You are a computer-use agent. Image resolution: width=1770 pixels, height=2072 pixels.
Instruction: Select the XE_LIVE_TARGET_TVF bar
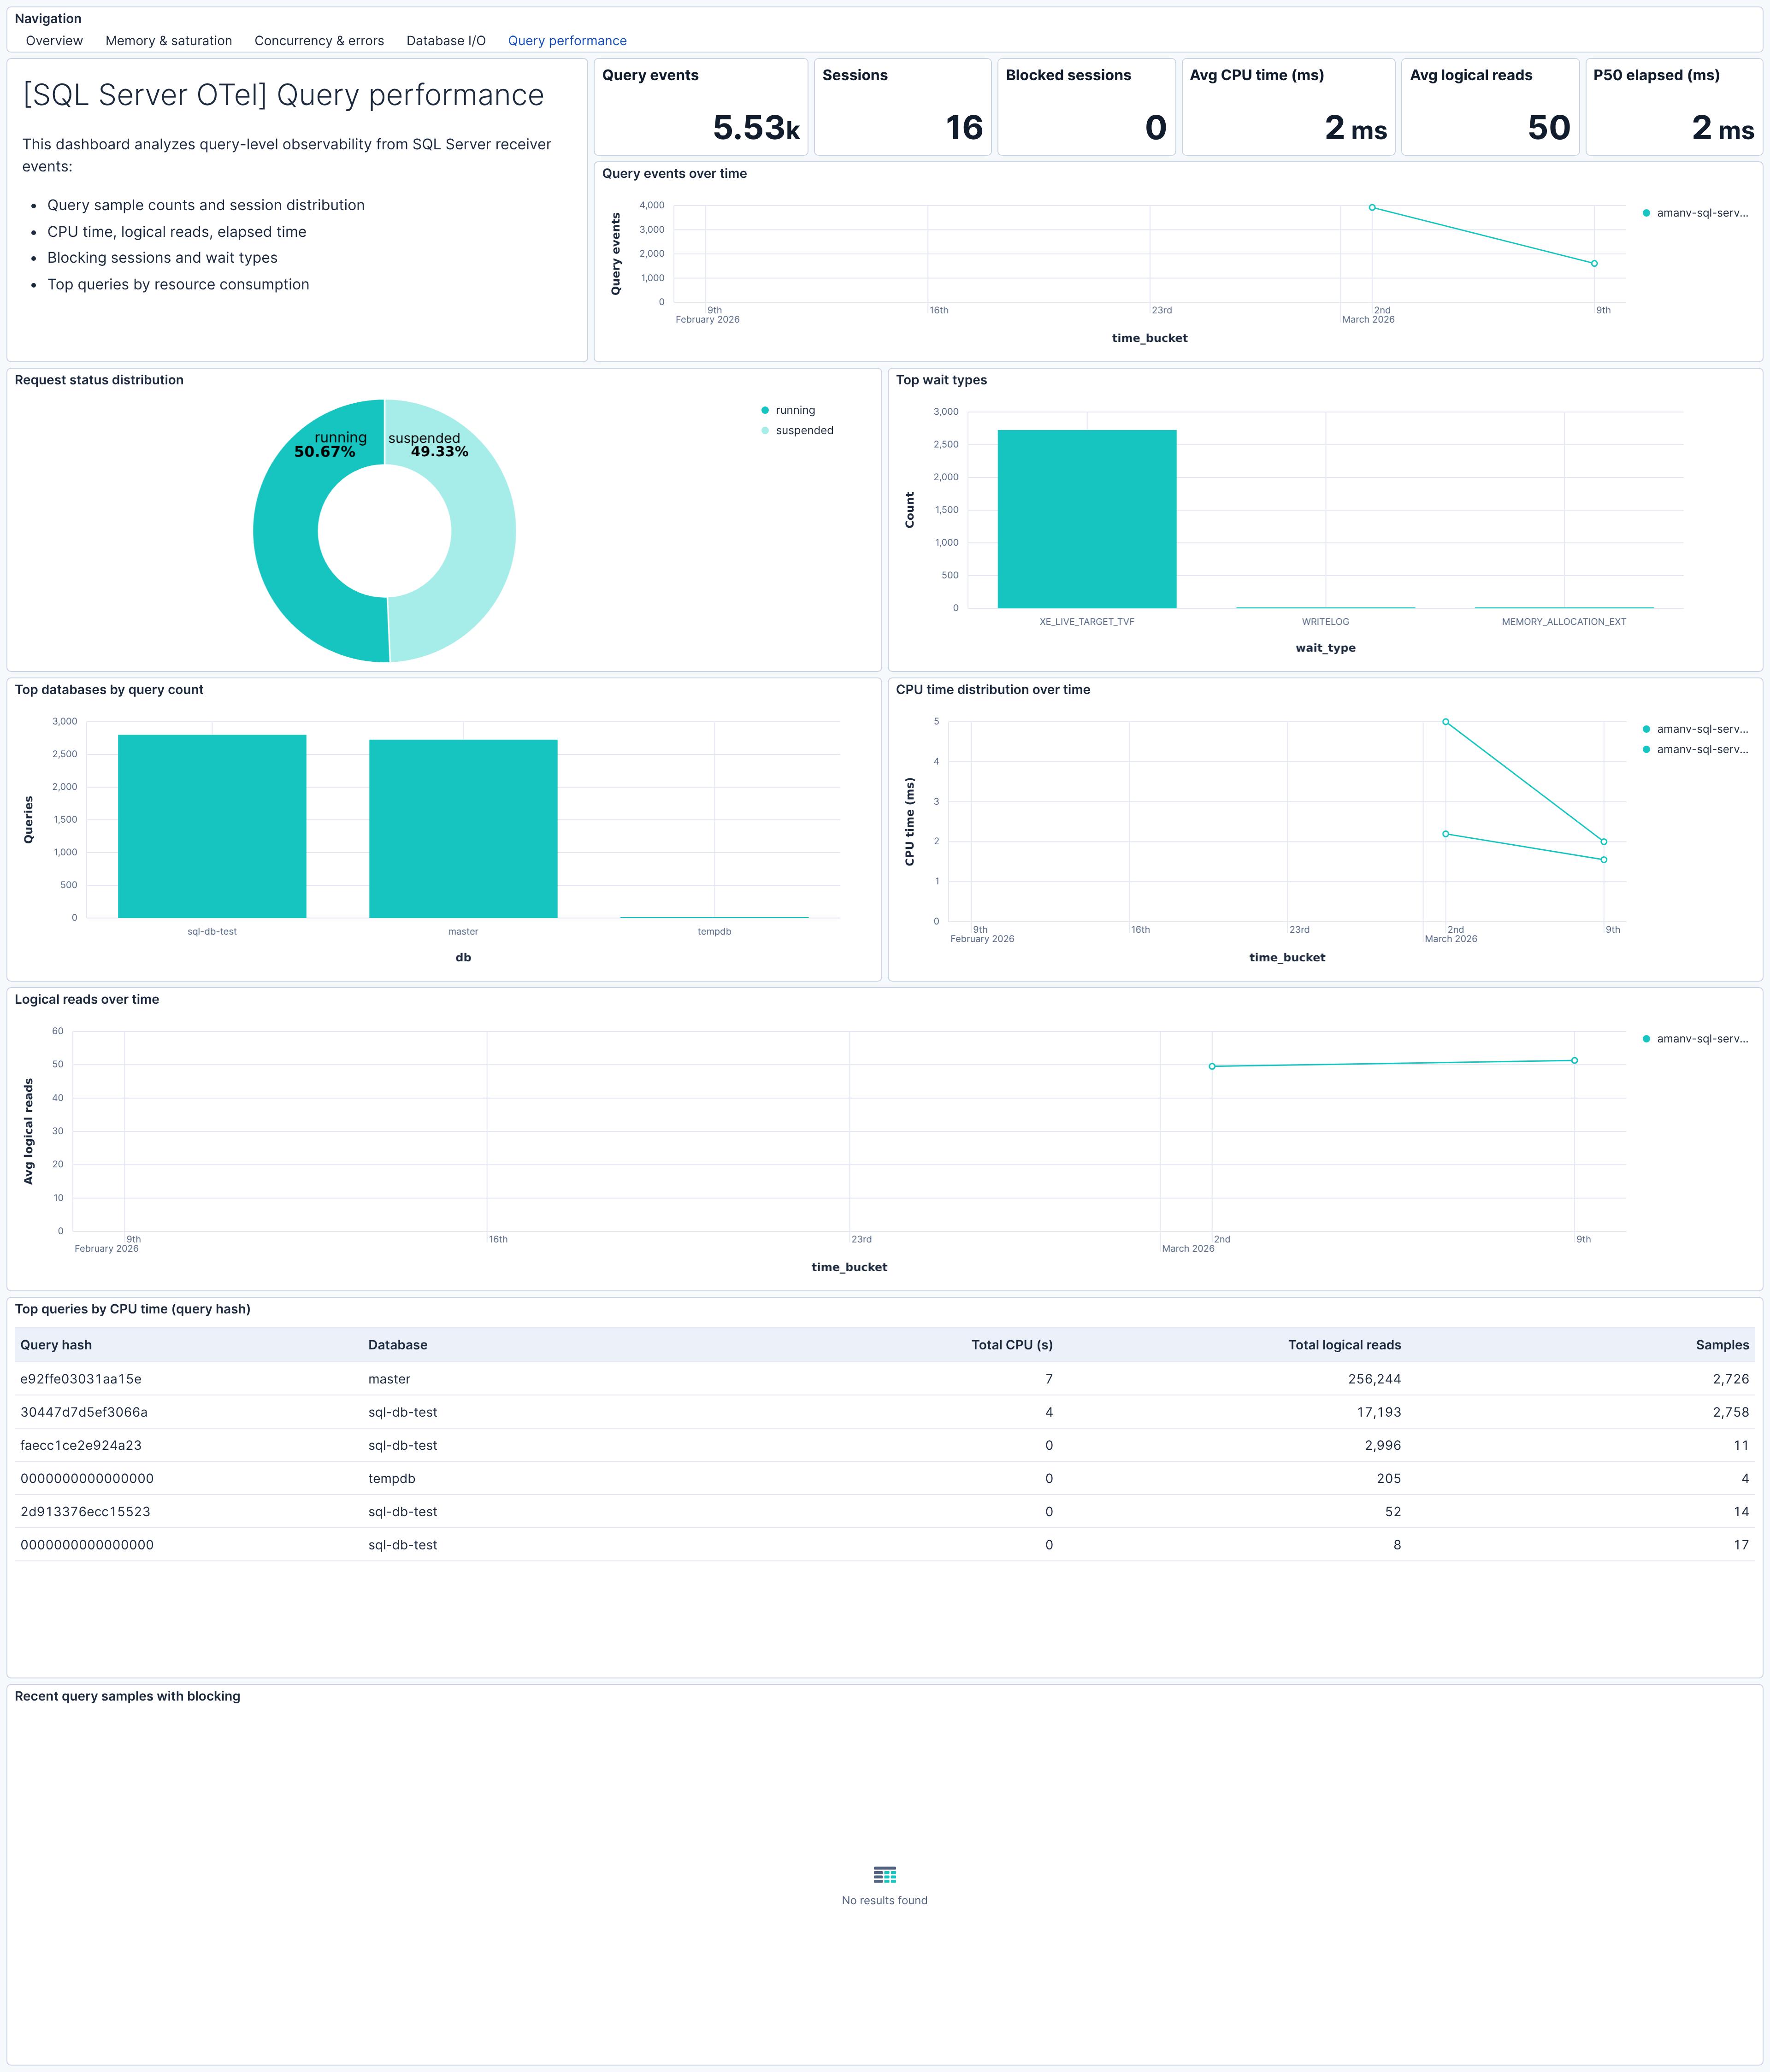coord(1087,520)
